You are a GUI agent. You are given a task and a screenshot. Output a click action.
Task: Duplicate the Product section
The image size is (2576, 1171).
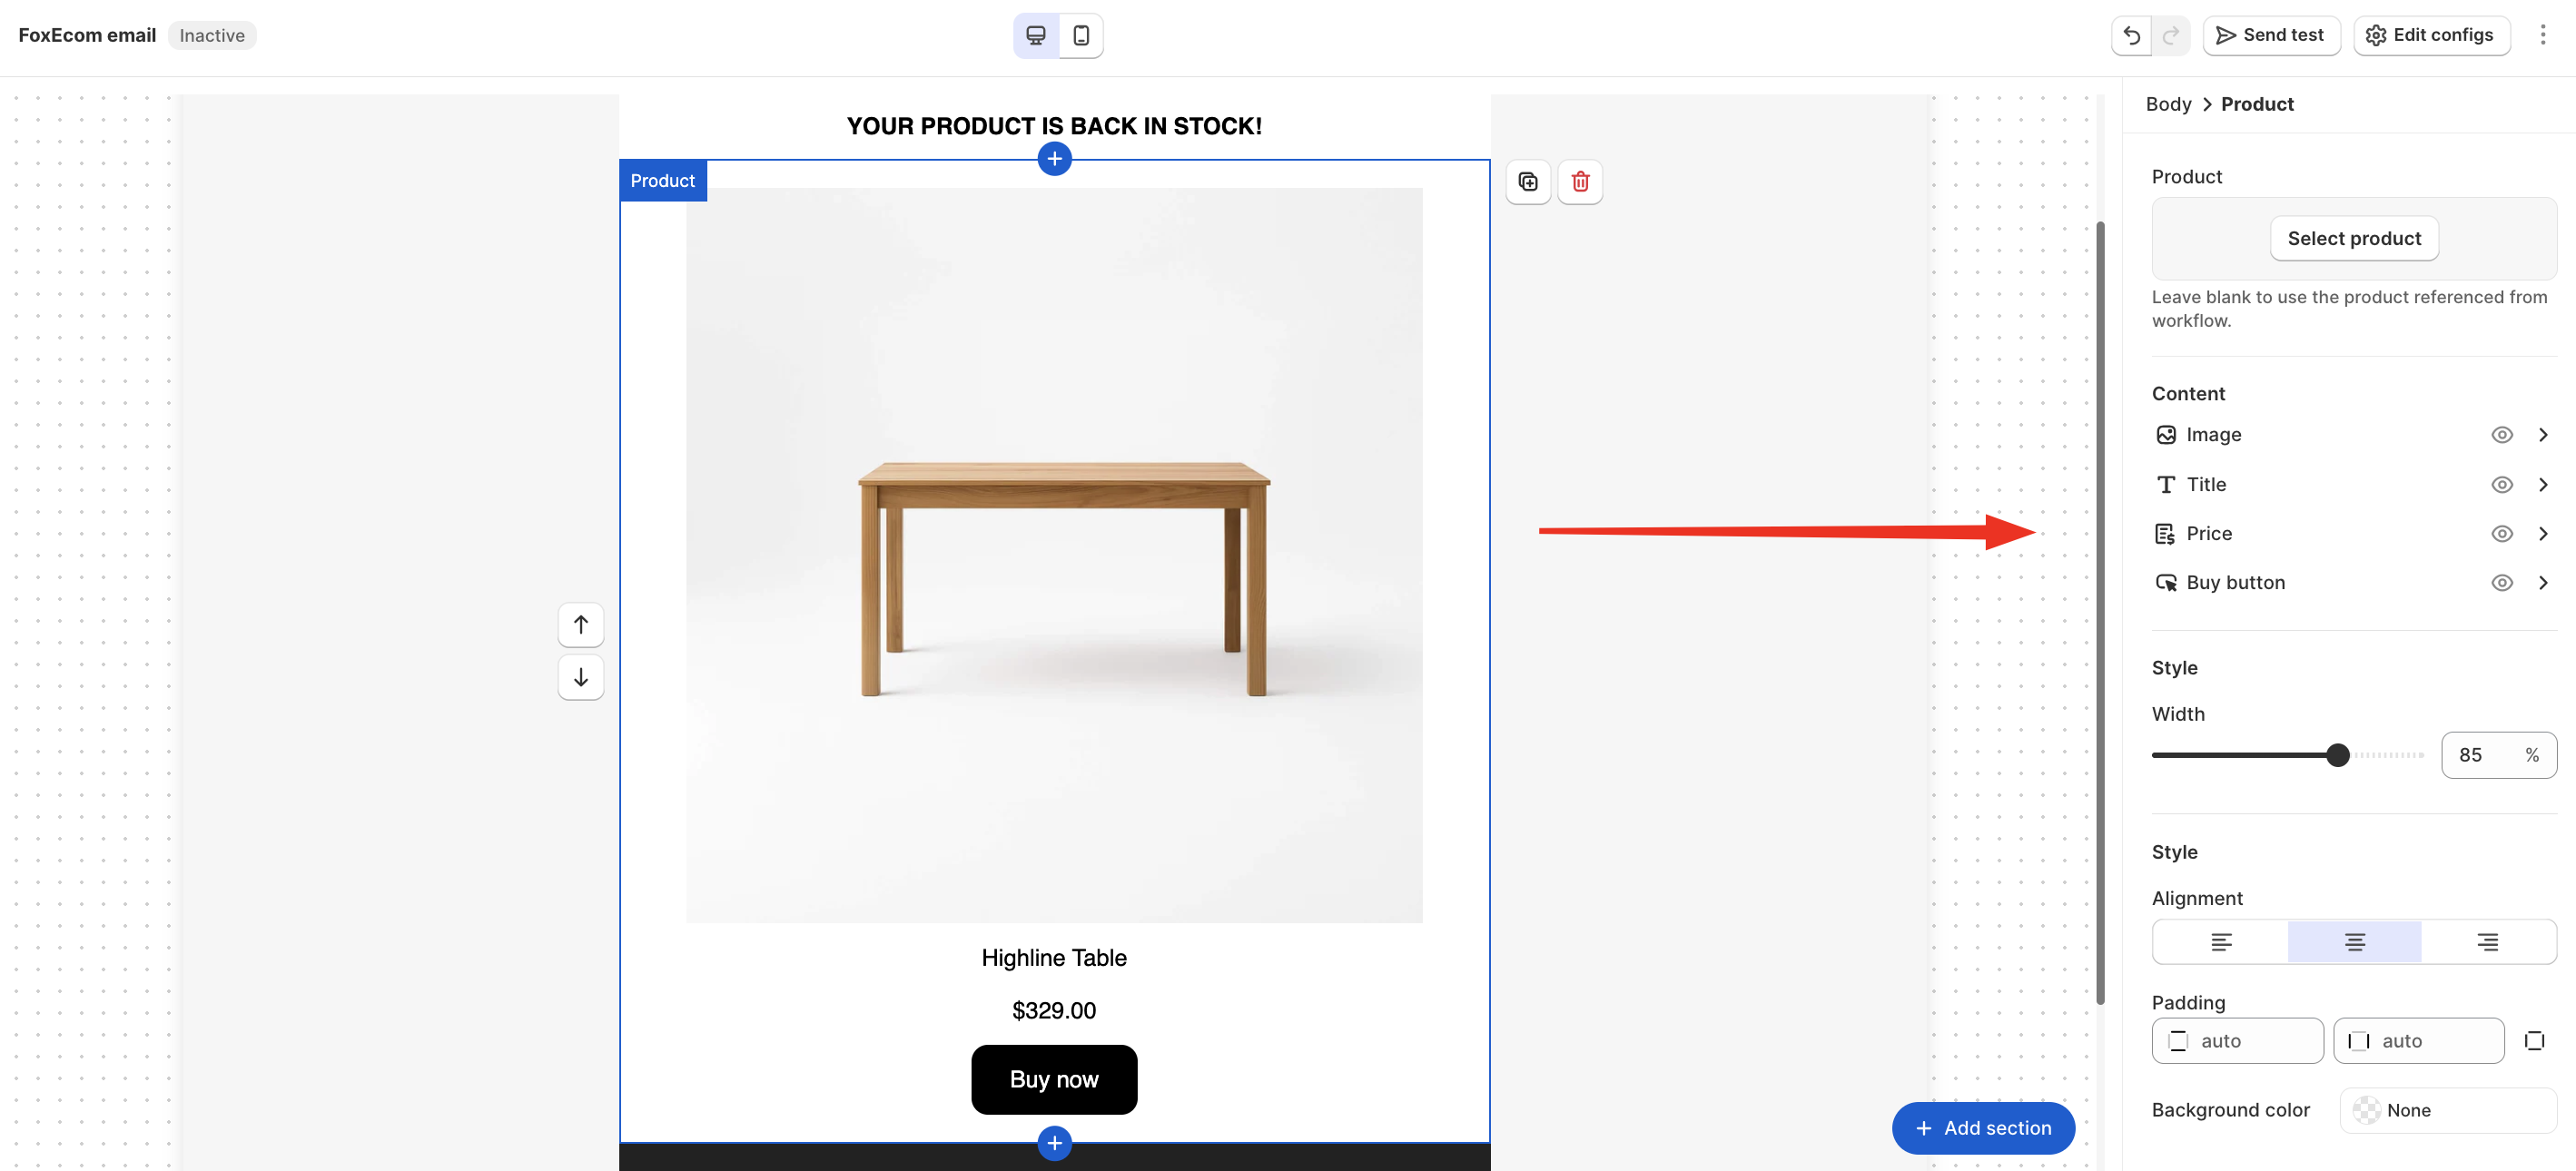(1528, 182)
